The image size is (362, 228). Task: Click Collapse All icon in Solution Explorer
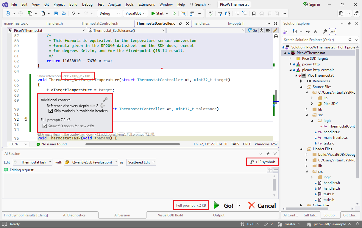[316, 32]
